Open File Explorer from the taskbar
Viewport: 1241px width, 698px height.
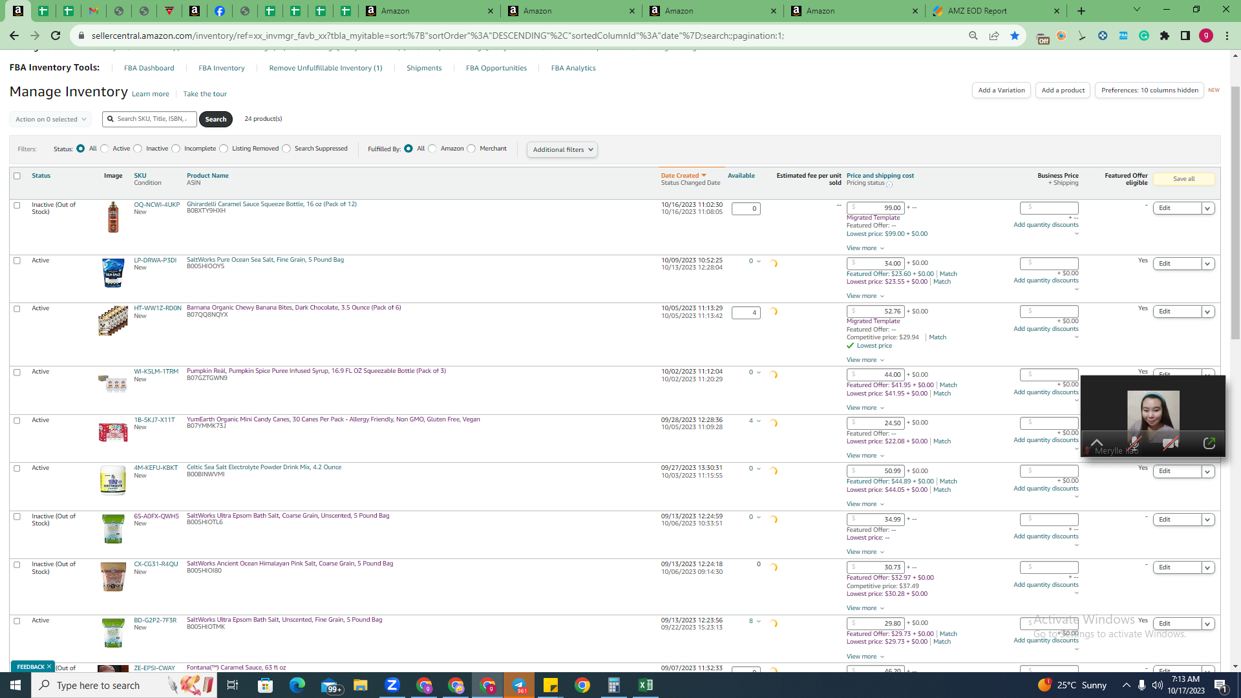coord(360,685)
